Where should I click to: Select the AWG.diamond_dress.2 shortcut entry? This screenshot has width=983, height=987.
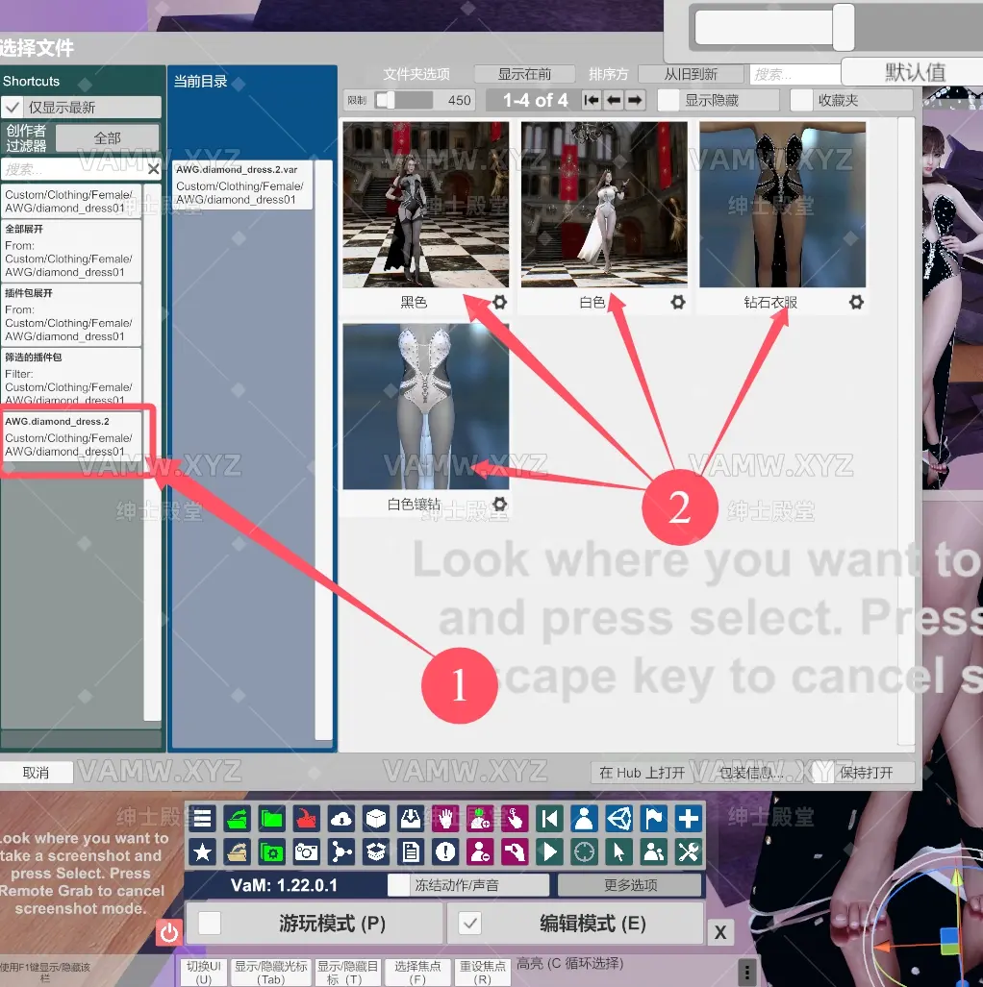click(x=70, y=435)
